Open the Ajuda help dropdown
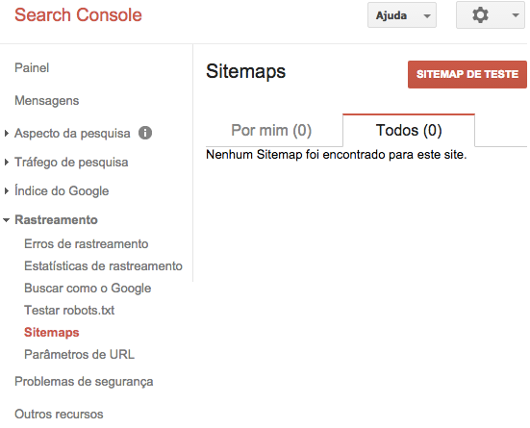This screenshot has height=428, width=530. pos(402,15)
